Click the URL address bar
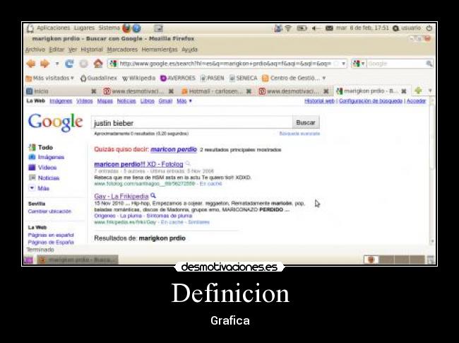Screen dimensions: 459x343 click(227, 64)
